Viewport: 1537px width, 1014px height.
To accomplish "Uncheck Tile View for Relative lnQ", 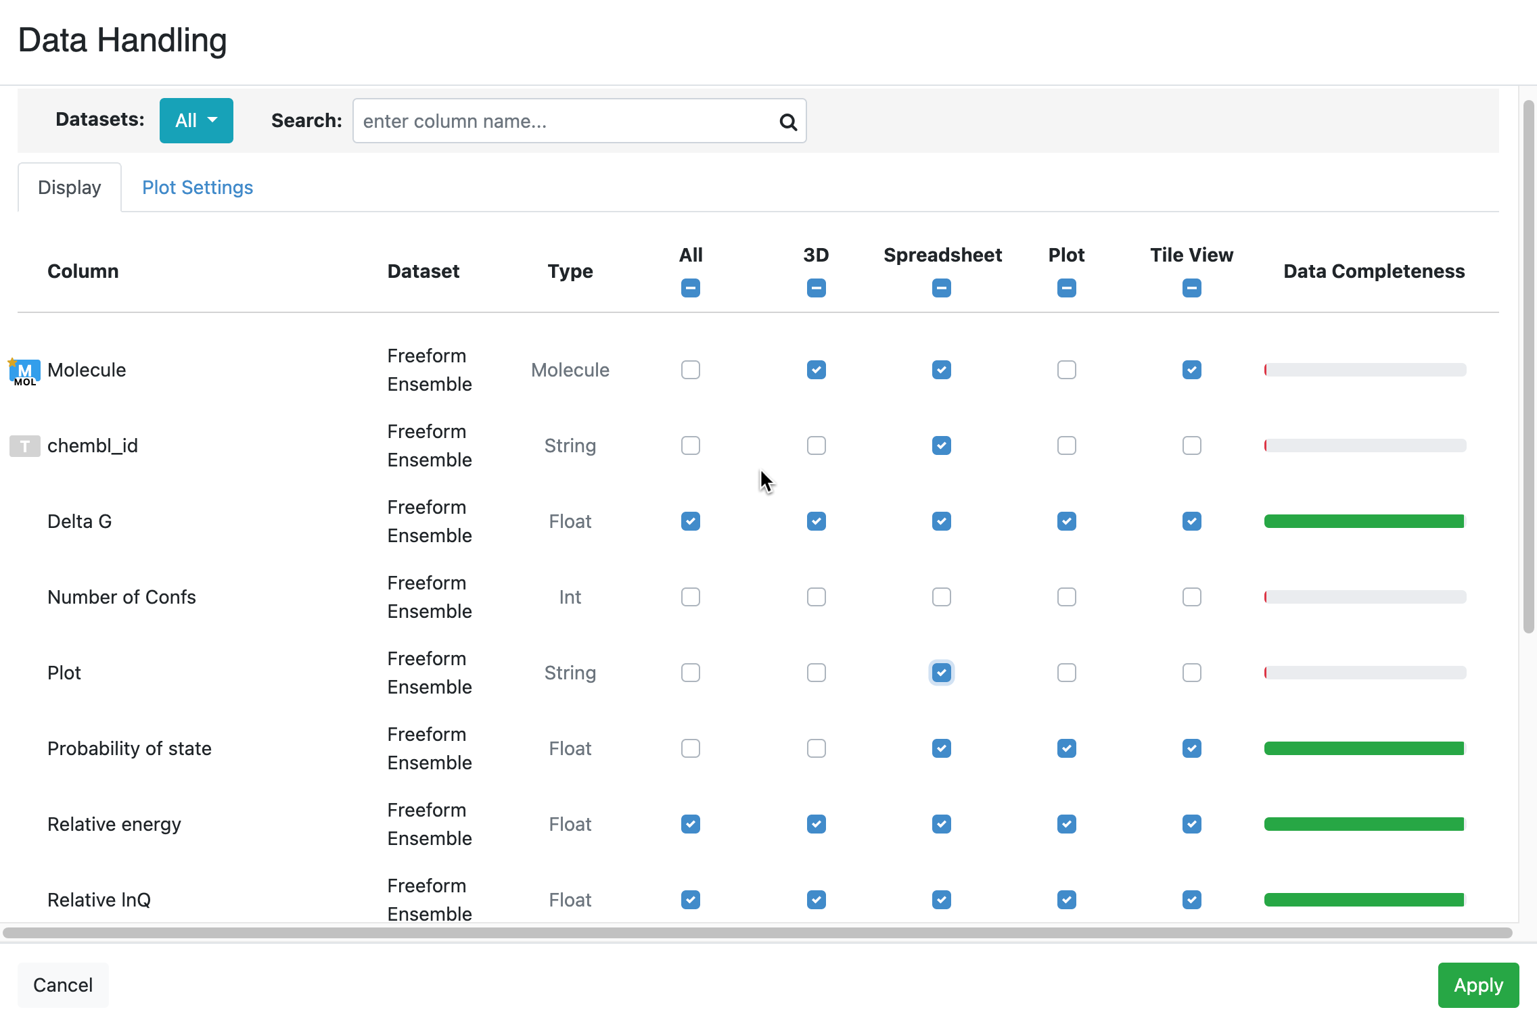I will 1192,900.
